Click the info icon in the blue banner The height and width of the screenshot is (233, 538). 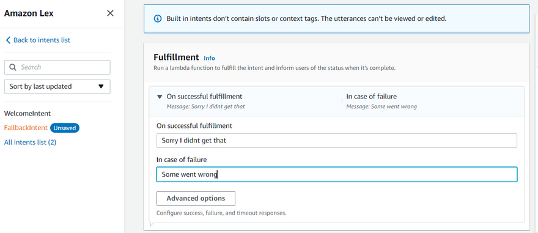[x=158, y=18]
